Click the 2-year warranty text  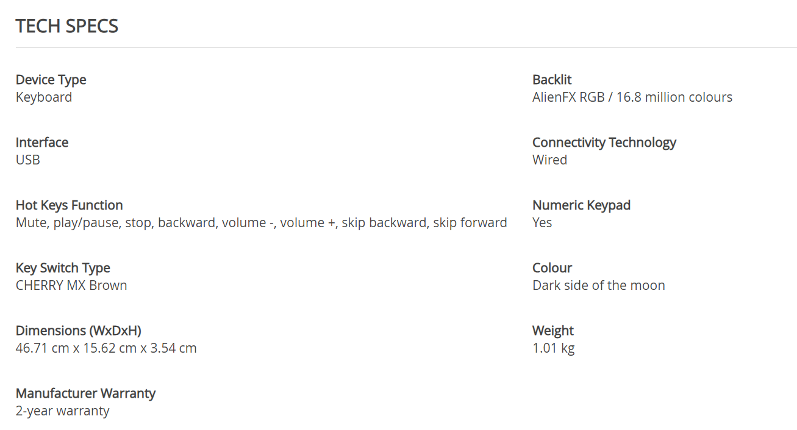[63, 411]
